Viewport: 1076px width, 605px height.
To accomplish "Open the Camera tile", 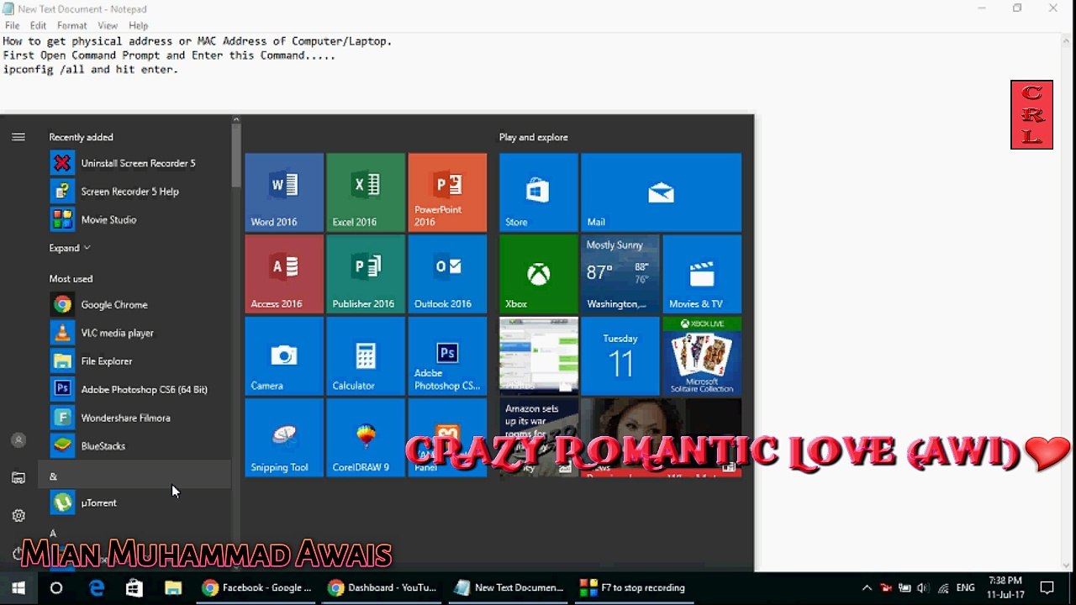I will (284, 355).
